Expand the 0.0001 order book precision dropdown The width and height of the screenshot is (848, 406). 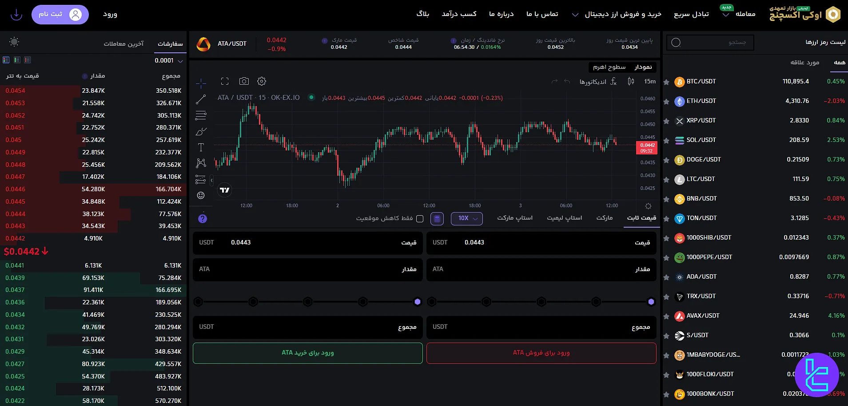pos(169,61)
